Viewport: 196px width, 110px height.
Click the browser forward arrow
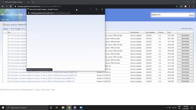[6, 6]
